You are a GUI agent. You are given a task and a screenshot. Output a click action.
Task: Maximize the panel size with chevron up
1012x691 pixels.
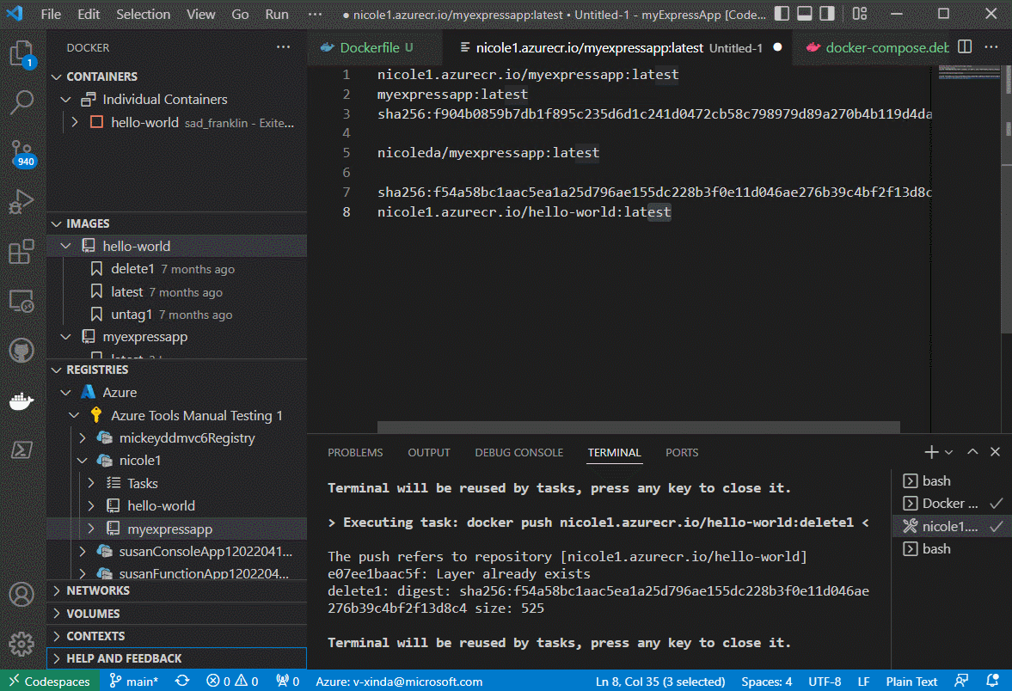972,452
